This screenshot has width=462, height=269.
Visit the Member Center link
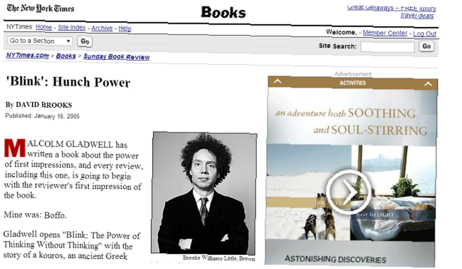click(x=385, y=33)
